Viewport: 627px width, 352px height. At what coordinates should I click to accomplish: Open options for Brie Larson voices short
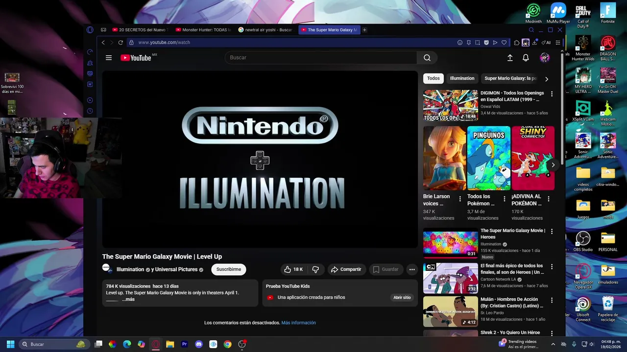tap(460, 198)
